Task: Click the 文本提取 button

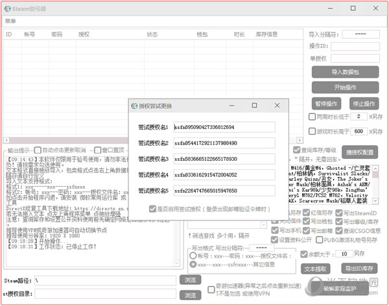Action: (x=316, y=269)
